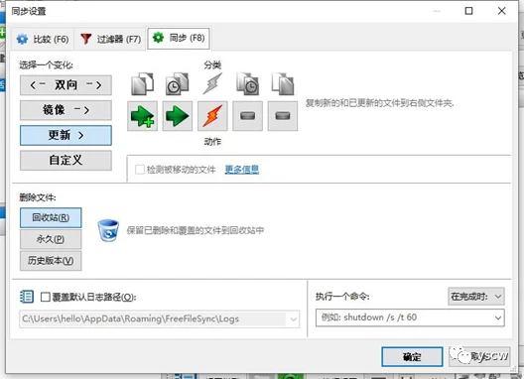
Task: Toggle the green arrow update-right action
Action: (x=178, y=116)
